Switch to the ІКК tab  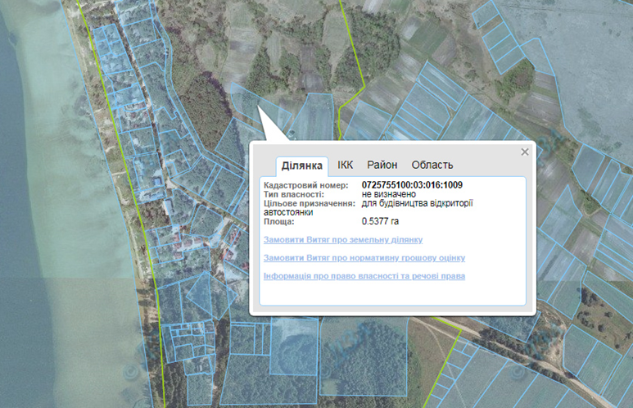(346, 165)
